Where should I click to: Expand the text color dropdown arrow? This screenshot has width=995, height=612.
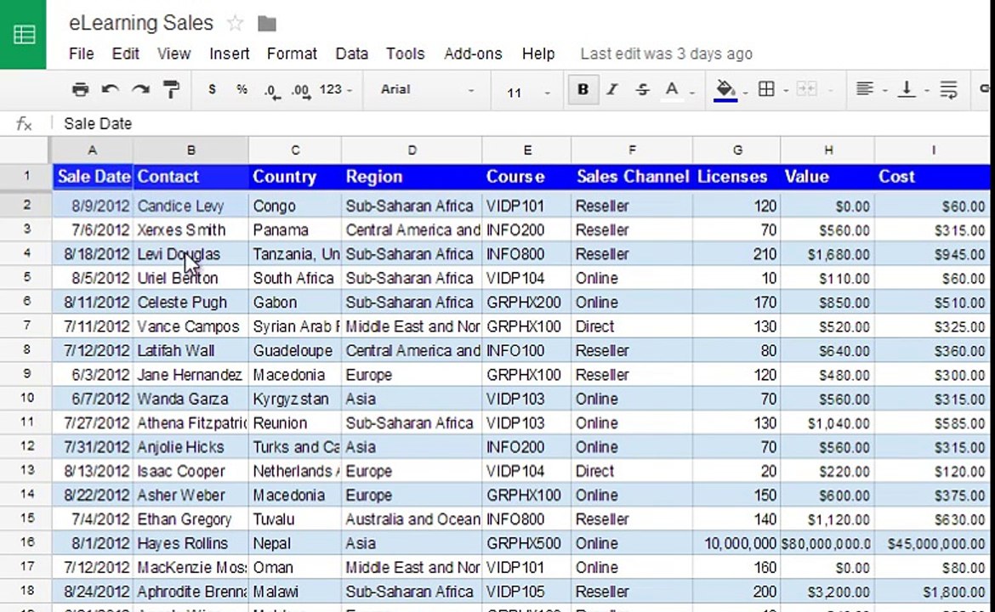click(x=691, y=93)
